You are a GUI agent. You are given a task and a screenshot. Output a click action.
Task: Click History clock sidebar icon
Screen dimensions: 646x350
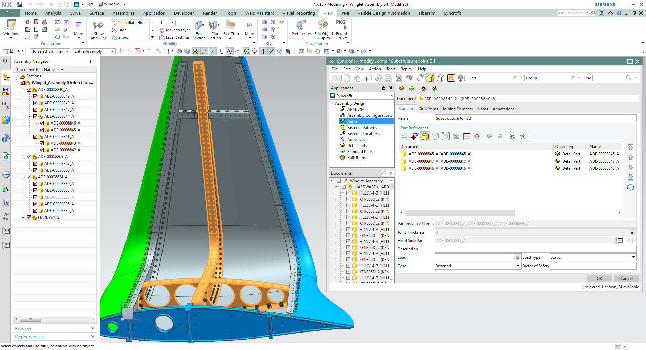coord(6,174)
